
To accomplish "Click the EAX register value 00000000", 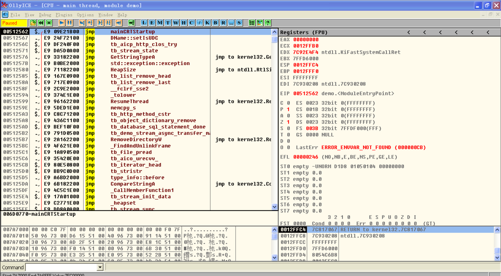I will 306,39.
